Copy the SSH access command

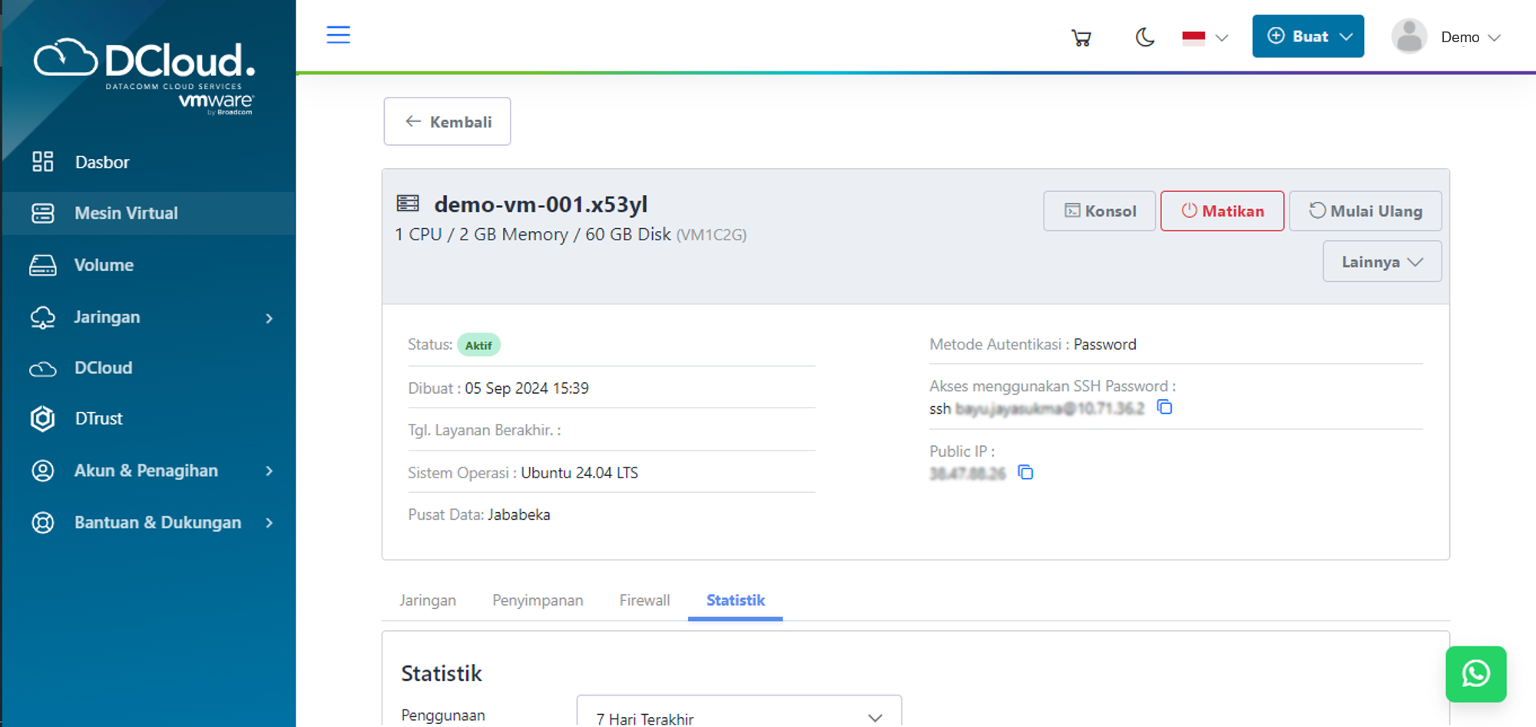[1164, 408]
